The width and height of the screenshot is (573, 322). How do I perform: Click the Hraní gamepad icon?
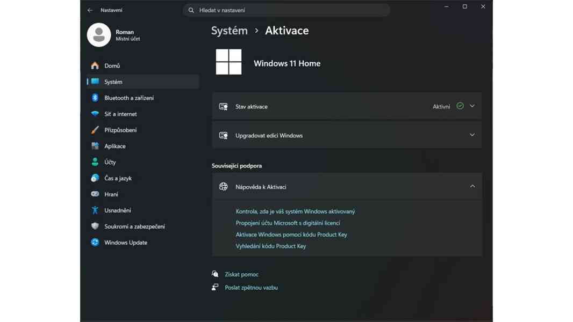coord(95,194)
